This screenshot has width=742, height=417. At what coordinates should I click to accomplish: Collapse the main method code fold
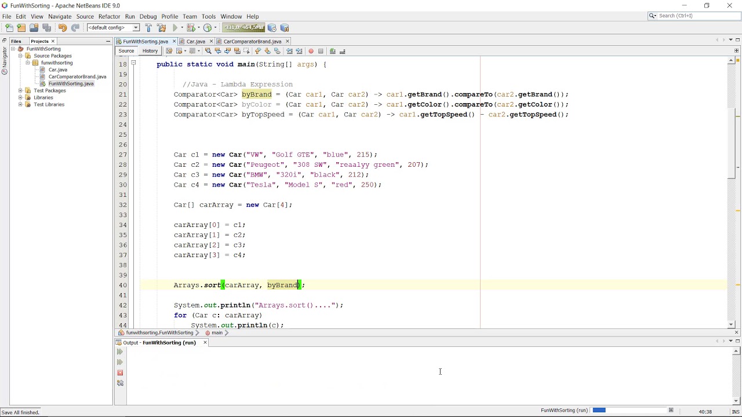(133, 63)
